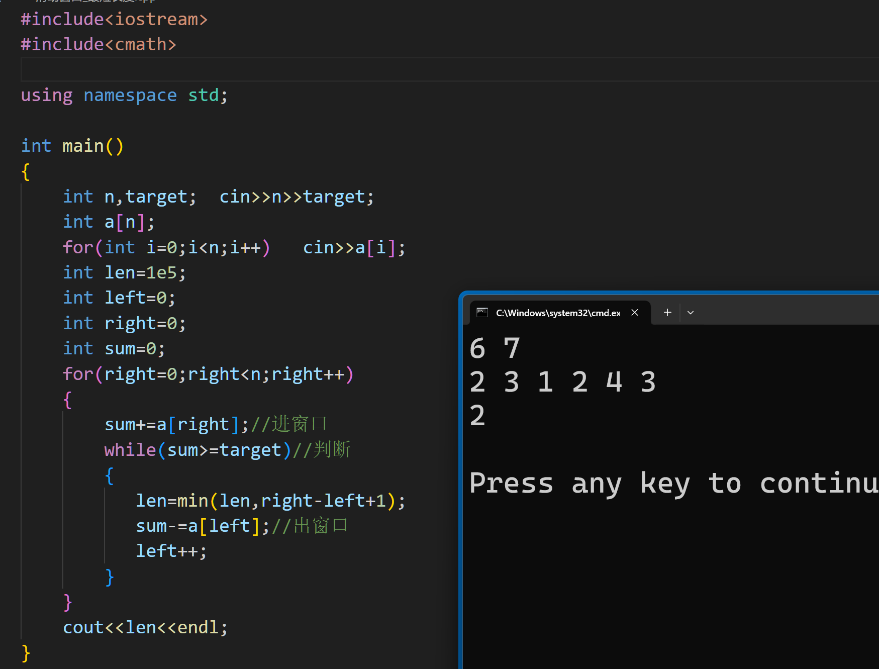The height and width of the screenshot is (669, 879).
Task: Click the '#include<iostream>' line
Action: coord(114,19)
